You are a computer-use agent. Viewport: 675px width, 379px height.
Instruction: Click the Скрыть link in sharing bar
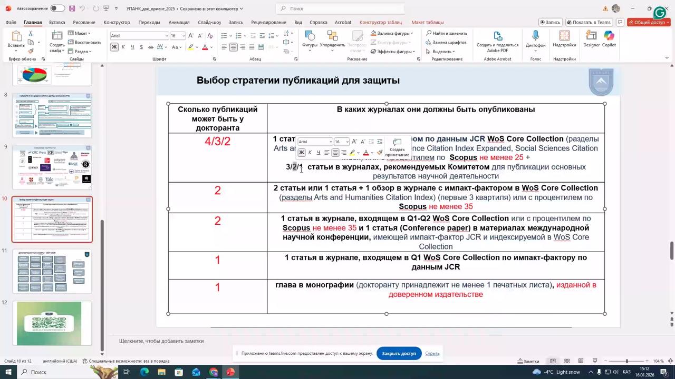point(432,353)
